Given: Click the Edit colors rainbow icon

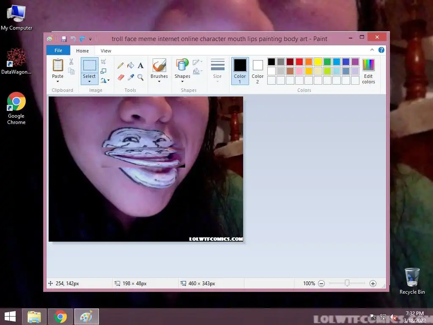Looking at the screenshot, I should 368,65.
